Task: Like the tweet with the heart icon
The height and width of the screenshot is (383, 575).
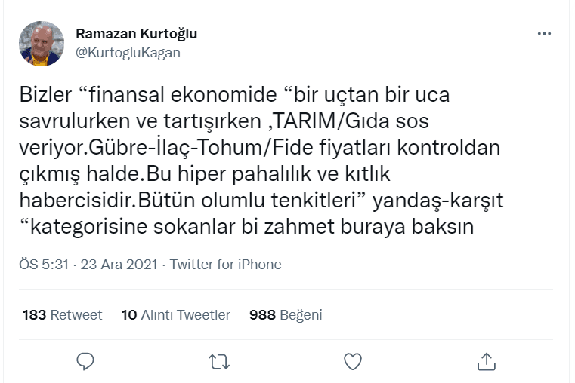Action: (x=353, y=362)
